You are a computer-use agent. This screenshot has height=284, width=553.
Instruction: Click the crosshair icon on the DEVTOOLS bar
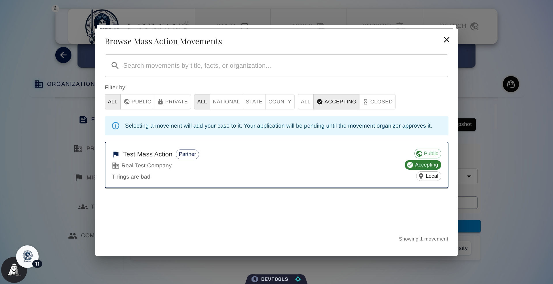(x=298, y=279)
